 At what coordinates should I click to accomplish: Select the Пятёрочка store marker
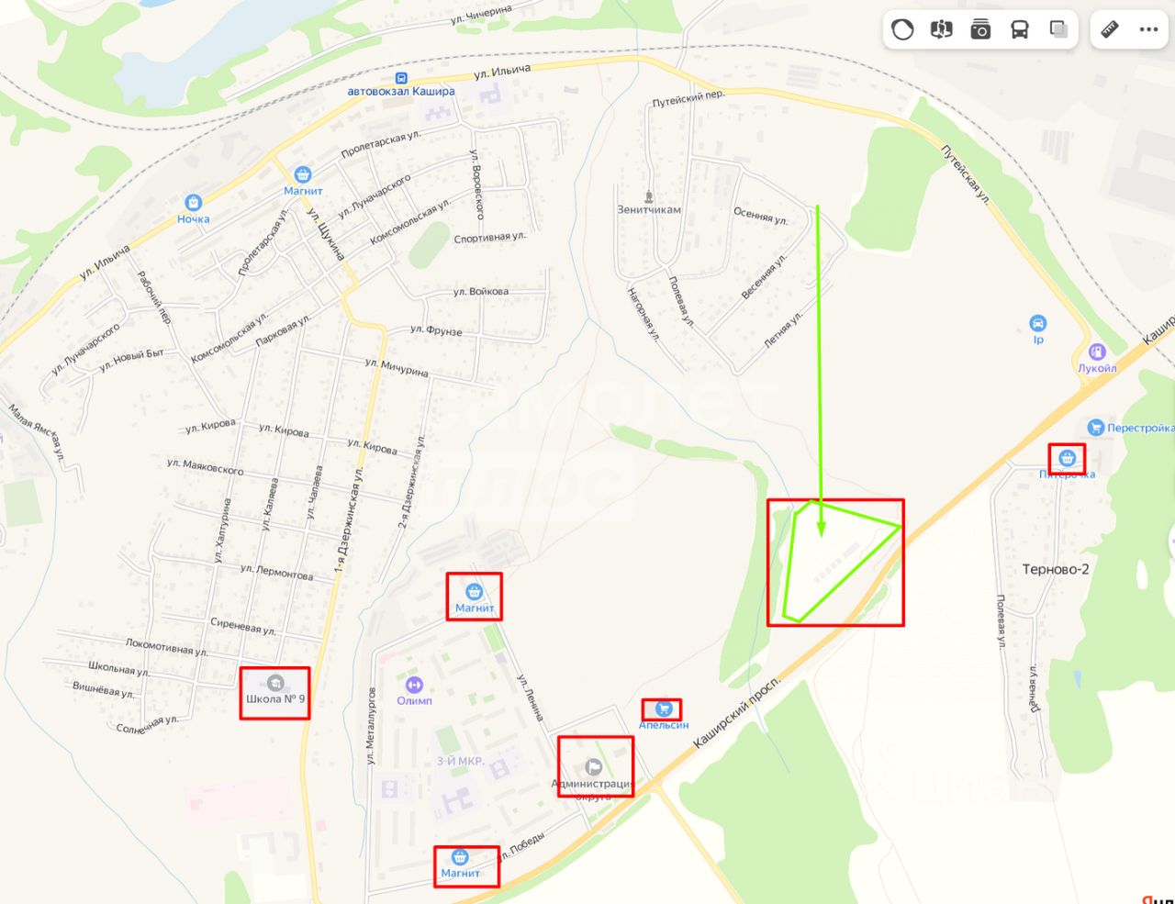[x=1067, y=457]
